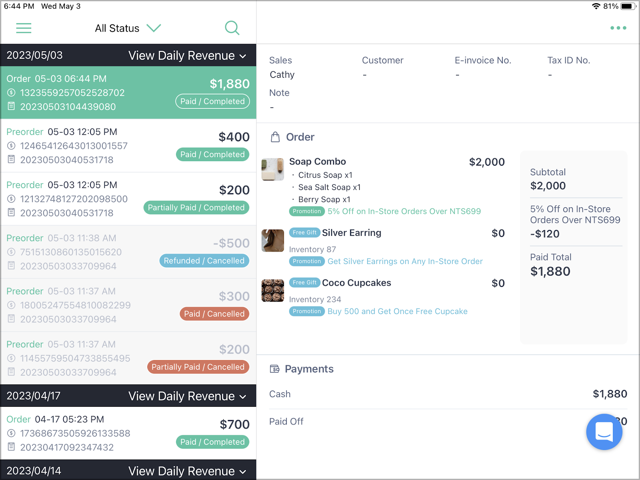Click the Free Gift tag on Coco Cupcakes
The width and height of the screenshot is (640, 480).
(x=304, y=282)
